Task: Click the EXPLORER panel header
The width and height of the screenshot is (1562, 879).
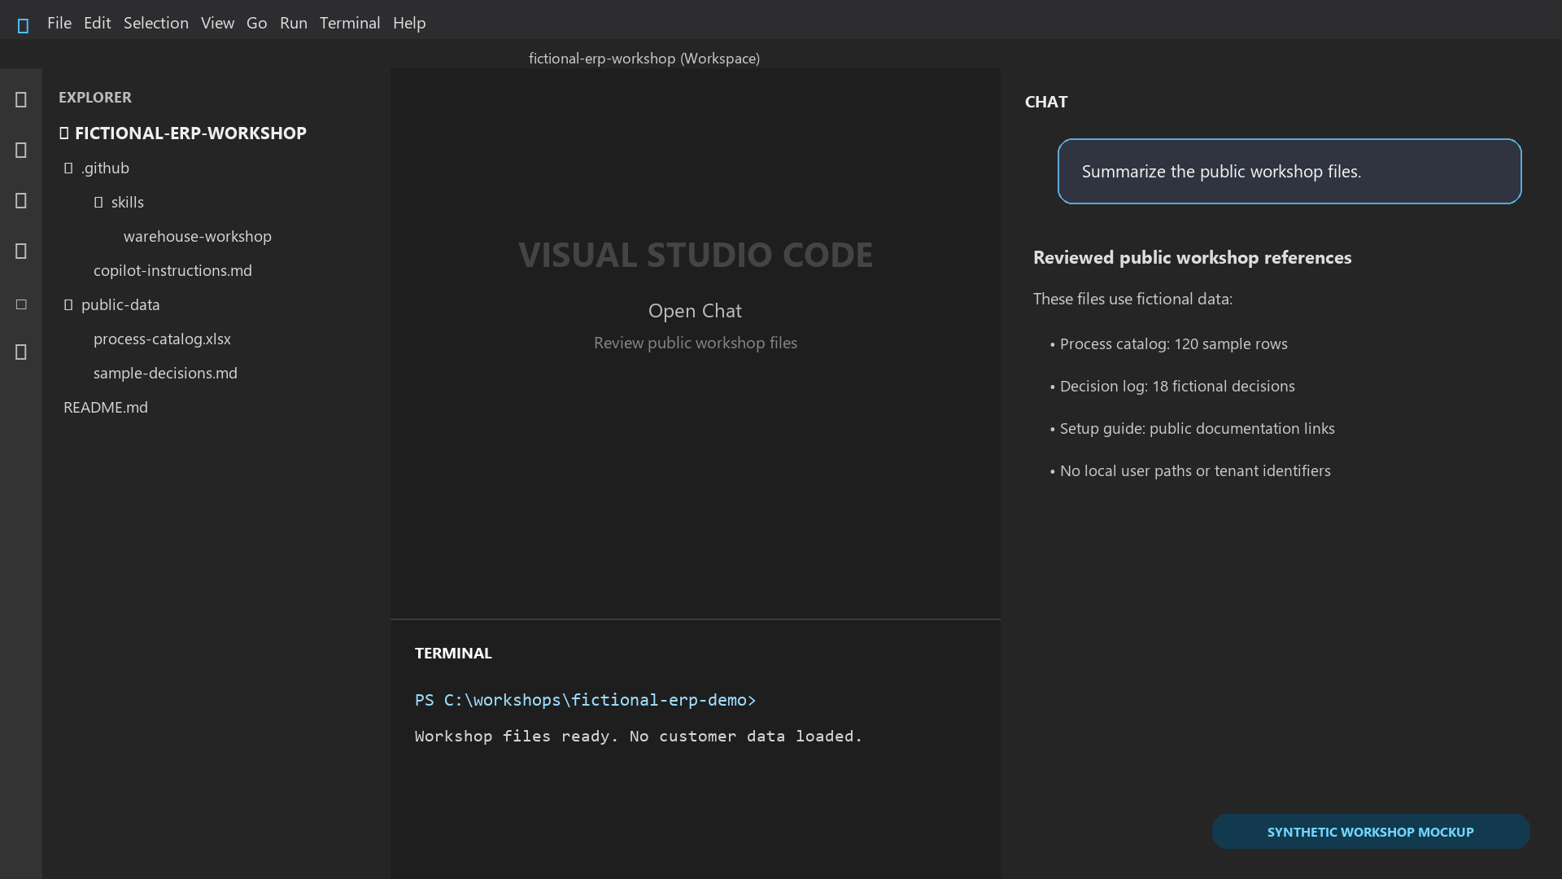Action: tap(95, 97)
